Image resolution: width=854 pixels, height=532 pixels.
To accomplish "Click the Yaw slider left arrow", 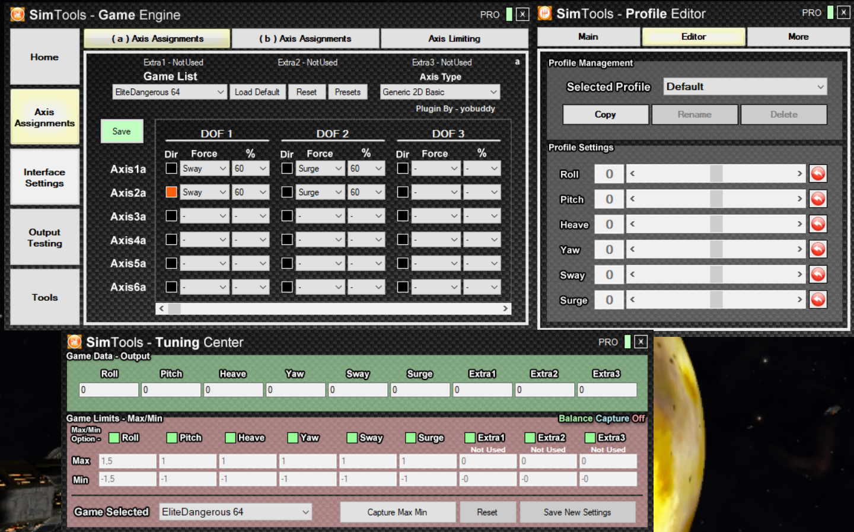I will 632,249.
